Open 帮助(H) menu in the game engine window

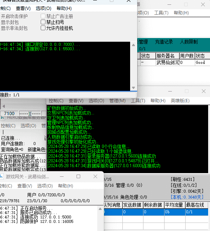[158, 101]
